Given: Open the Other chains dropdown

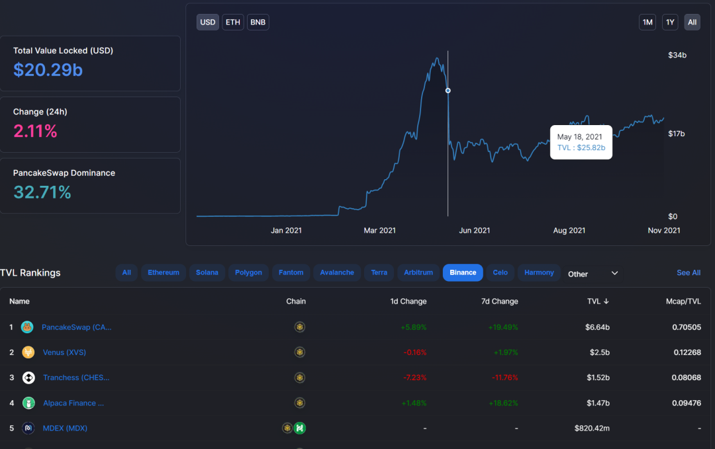Looking at the screenshot, I should pos(593,274).
